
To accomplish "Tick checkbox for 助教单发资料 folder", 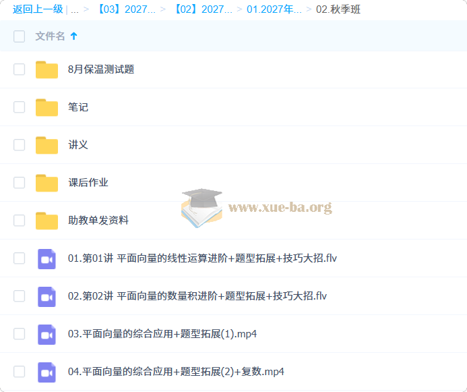I will 19,221.
